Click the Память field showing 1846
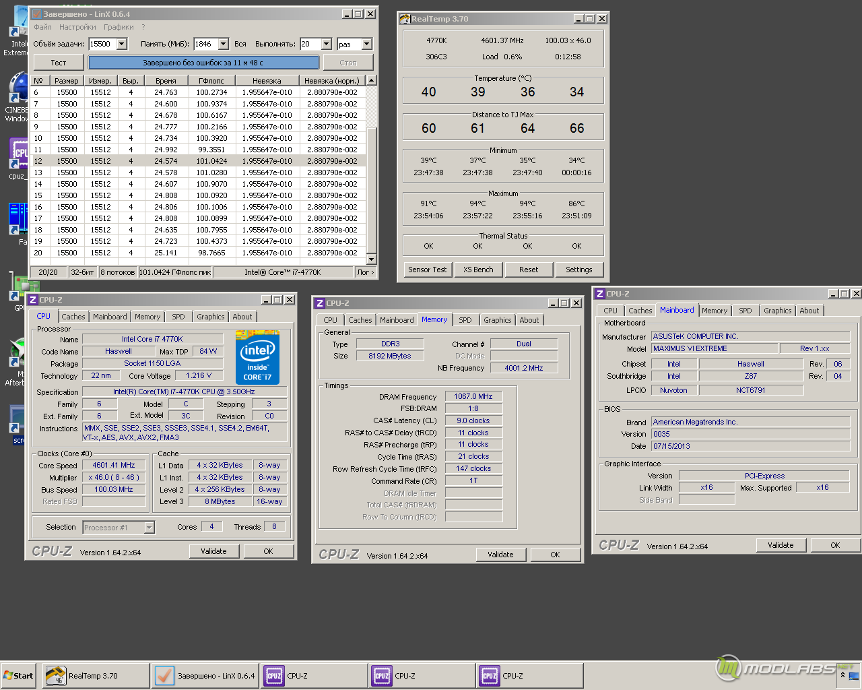Viewport: 862px width, 690px height. [206, 44]
